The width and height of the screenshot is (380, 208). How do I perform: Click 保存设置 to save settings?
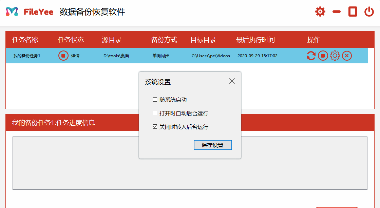213,145
